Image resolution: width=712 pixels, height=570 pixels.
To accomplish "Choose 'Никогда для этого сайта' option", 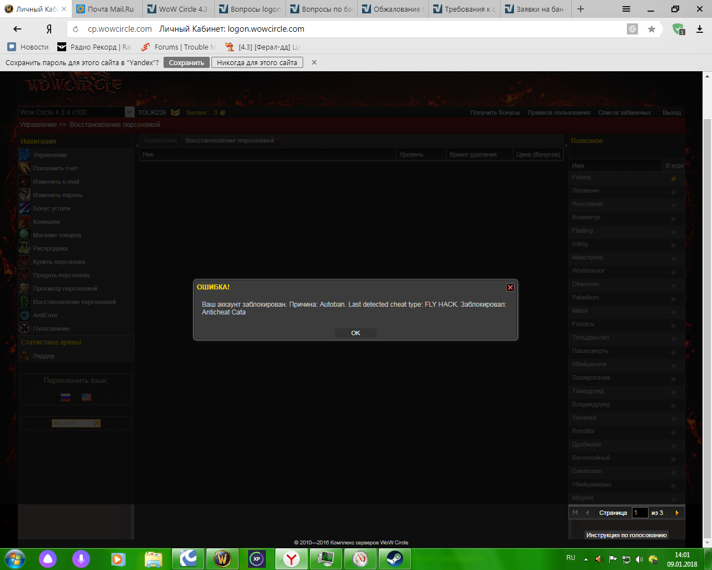I will tap(257, 63).
